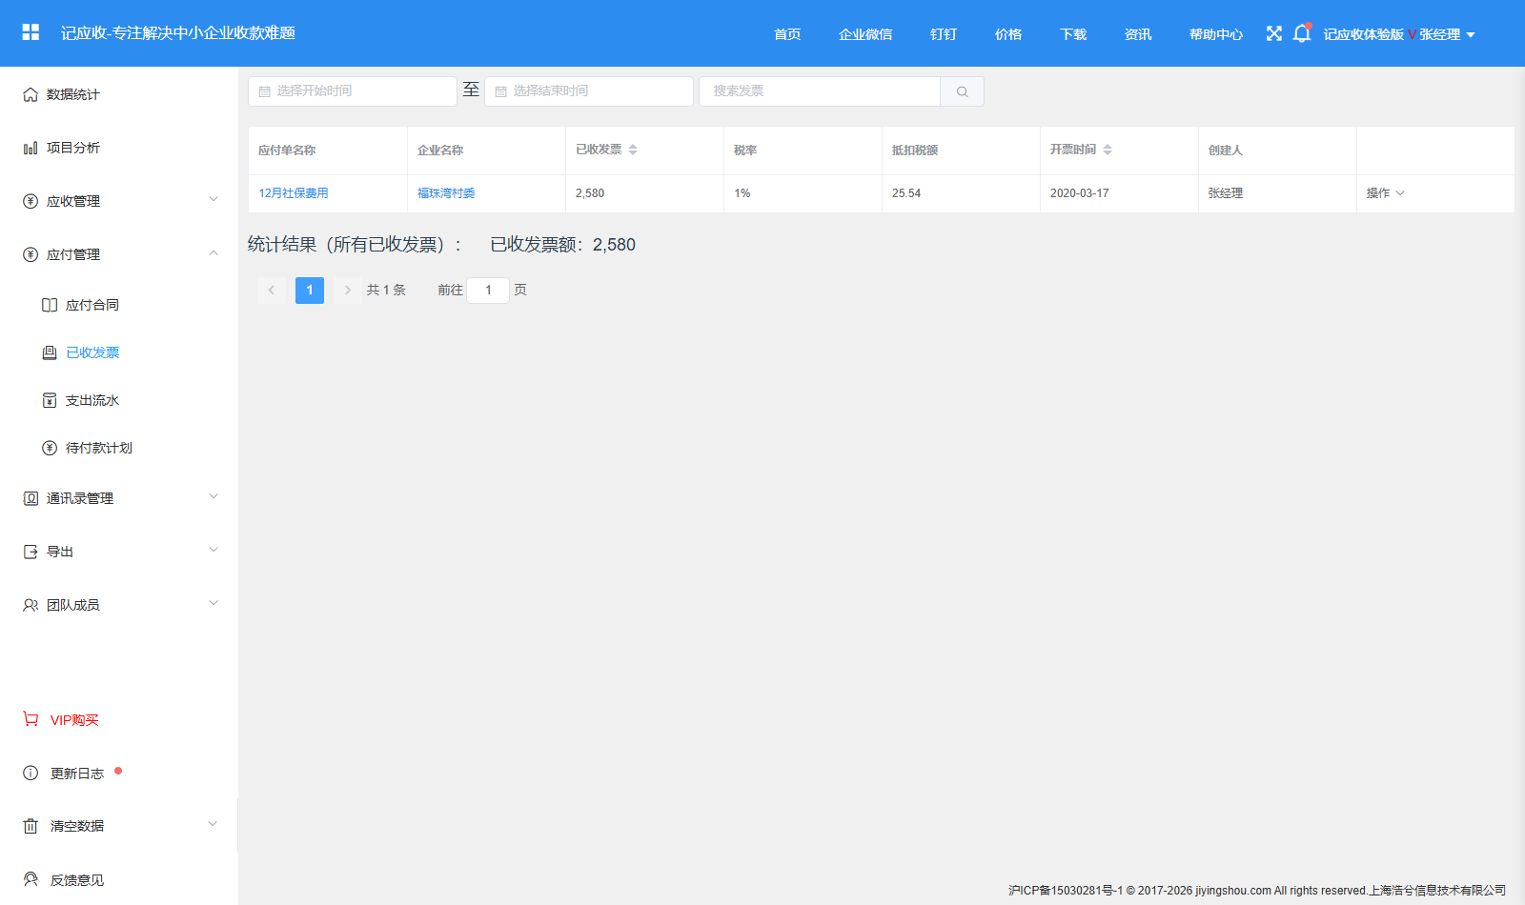This screenshot has width=1525, height=905.
Task: Click the search magnifier button
Action: click(x=962, y=91)
